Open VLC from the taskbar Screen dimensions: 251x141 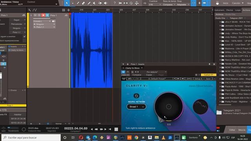point(164,137)
